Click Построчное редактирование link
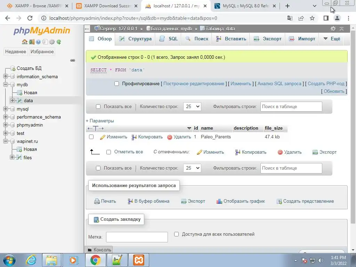 coord(194,83)
